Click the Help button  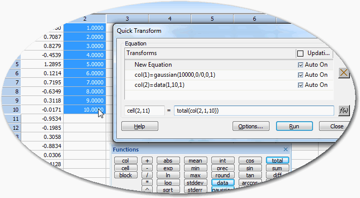coord(140,126)
